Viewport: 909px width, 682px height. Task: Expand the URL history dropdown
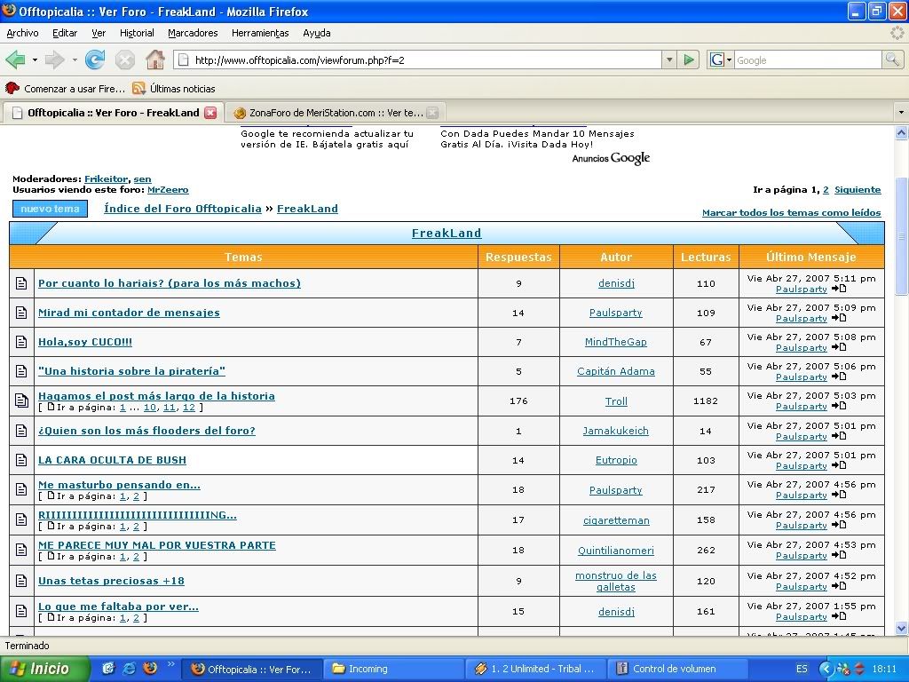coord(669,59)
